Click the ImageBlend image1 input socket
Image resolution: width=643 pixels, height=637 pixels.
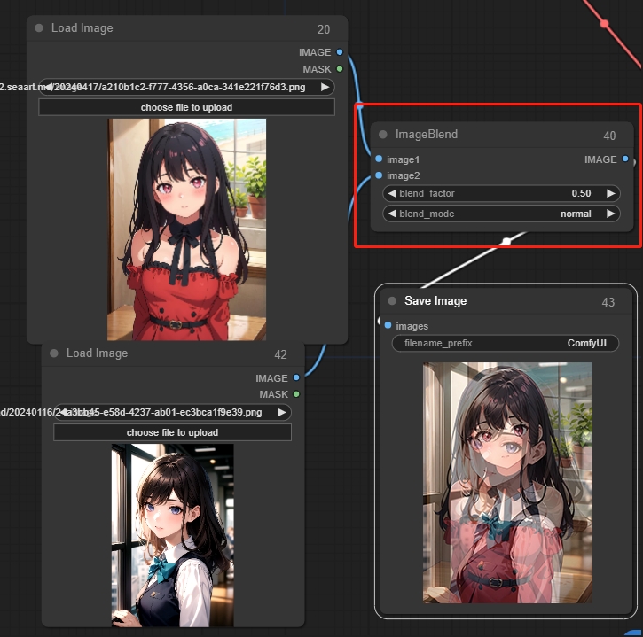point(379,159)
